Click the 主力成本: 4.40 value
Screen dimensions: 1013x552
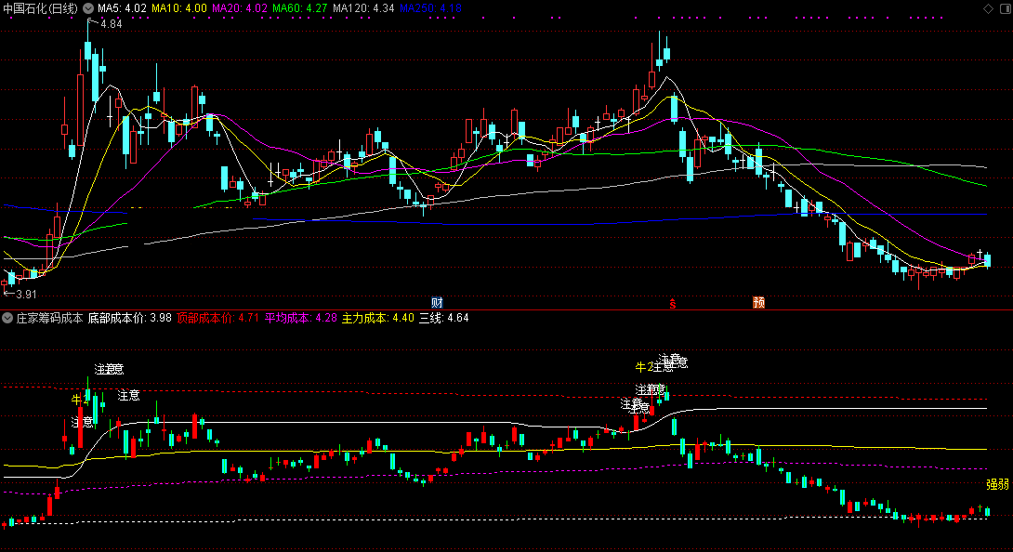click(x=378, y=318)
